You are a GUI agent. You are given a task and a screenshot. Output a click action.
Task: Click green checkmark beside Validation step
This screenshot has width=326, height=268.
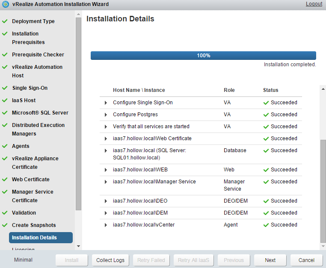(x=5, y=213)
